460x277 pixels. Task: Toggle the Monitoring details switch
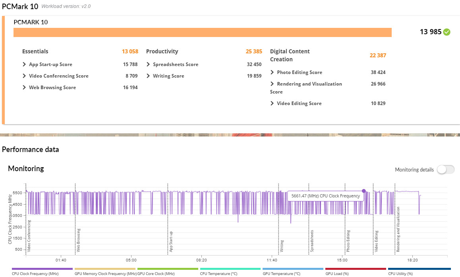pos(445,170)
